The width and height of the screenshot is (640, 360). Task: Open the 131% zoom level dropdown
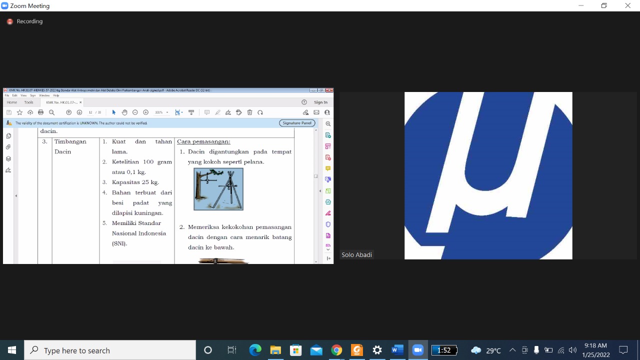(161, 112)
